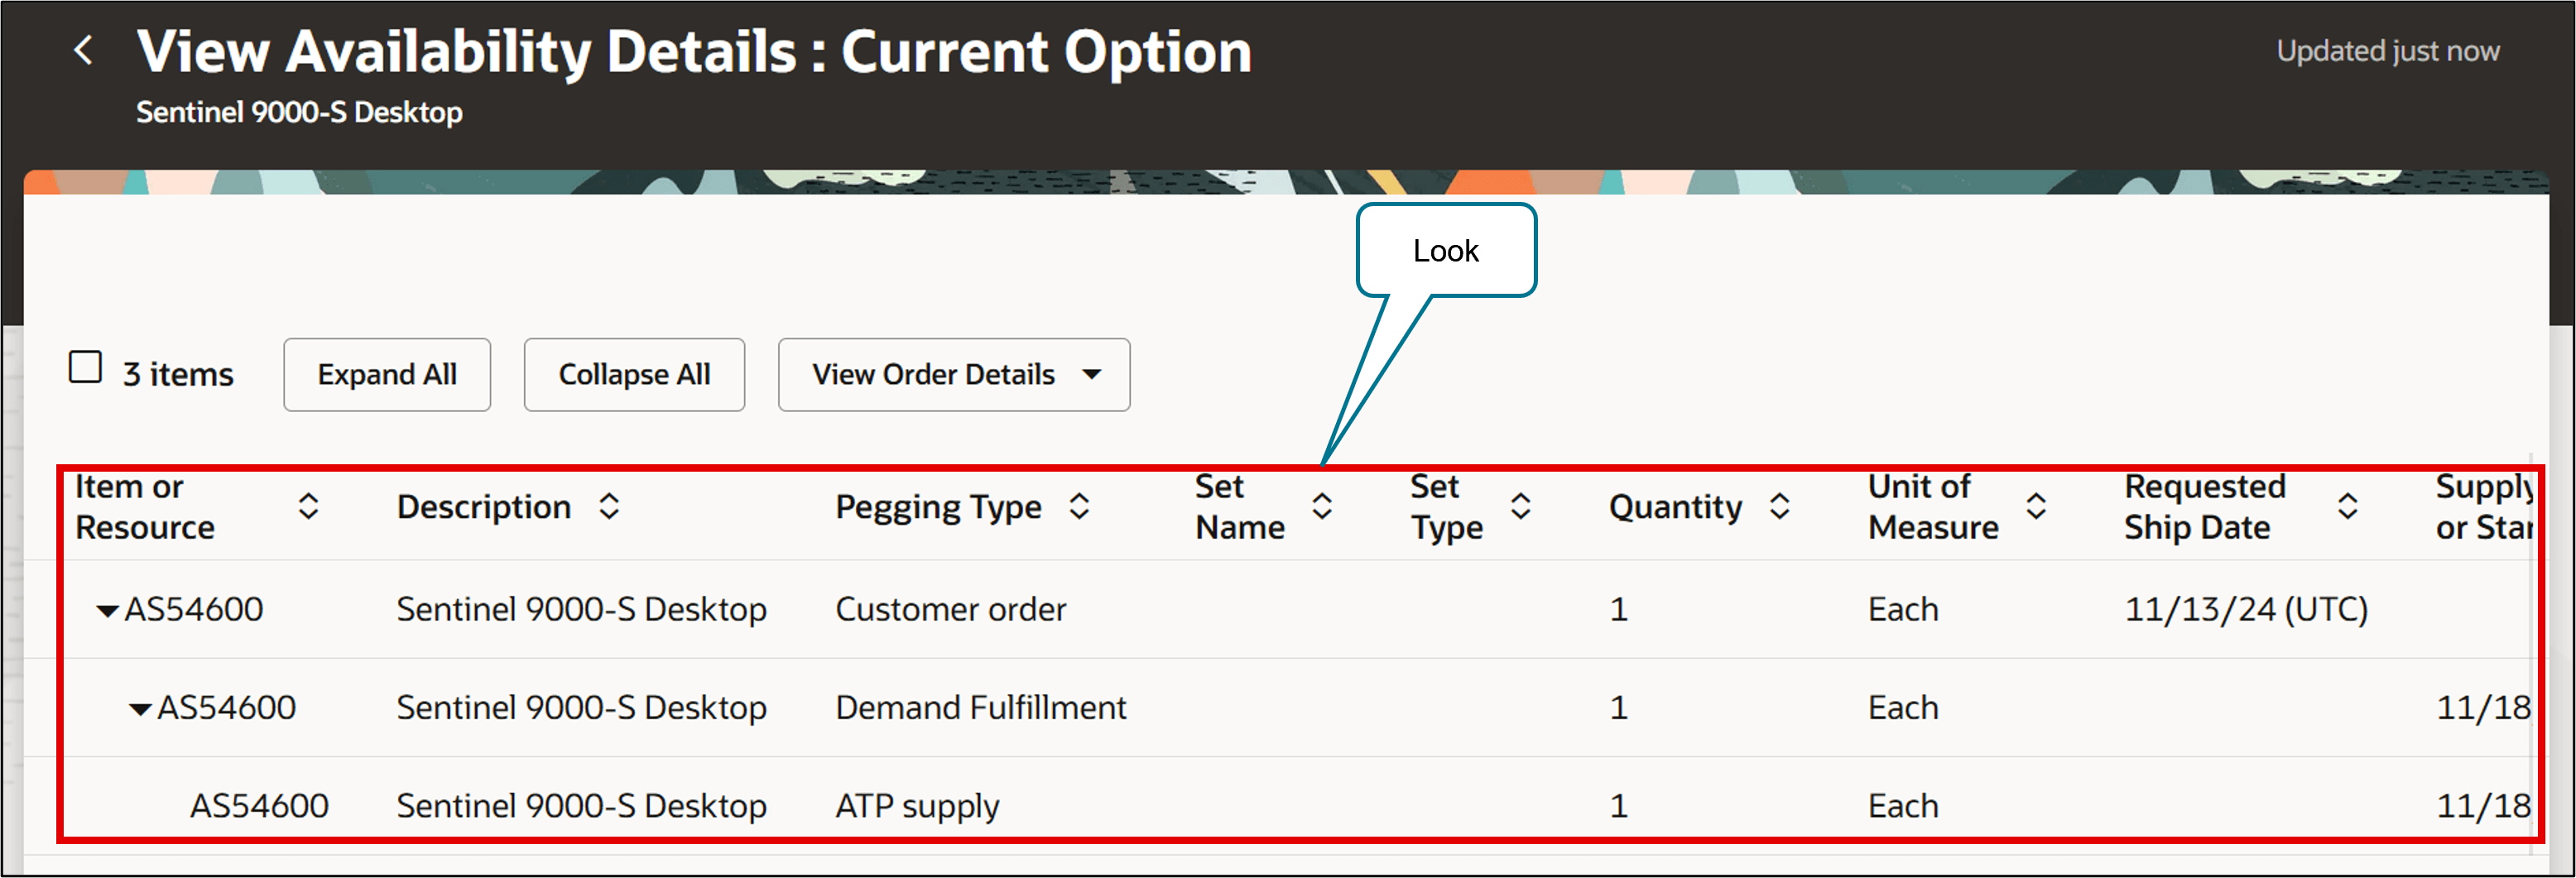Click the Sentinel 9000-S Desktop page subtitle

[x=299, y=112]
